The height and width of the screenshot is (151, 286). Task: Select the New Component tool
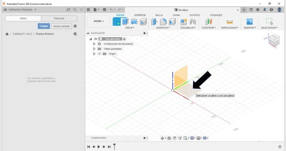point(184,22)
